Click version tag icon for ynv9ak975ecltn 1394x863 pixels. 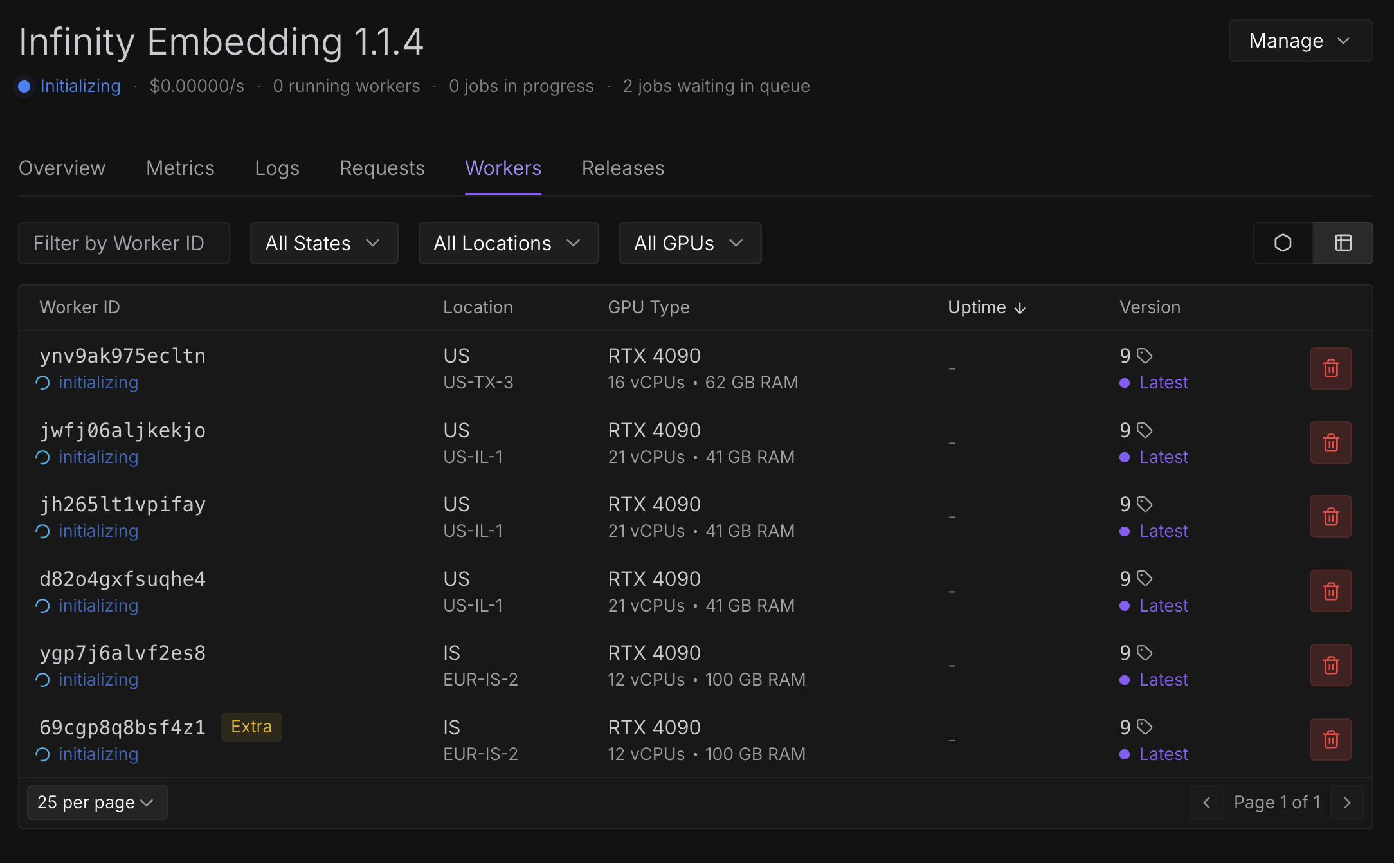pos(1145,356)
